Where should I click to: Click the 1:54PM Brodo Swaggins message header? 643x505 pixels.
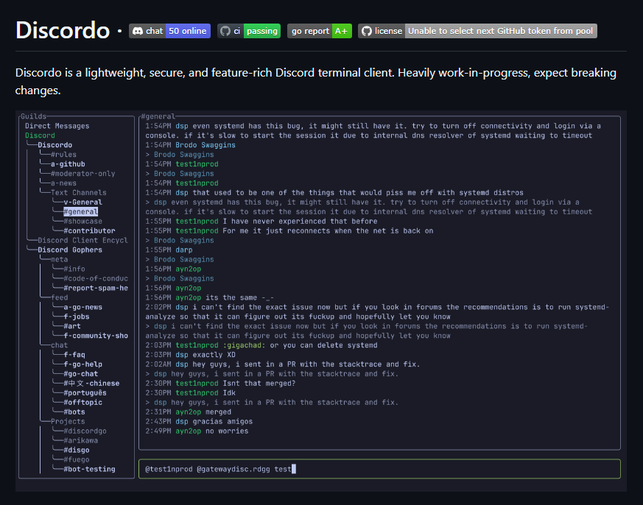click(x=190, y=145)
